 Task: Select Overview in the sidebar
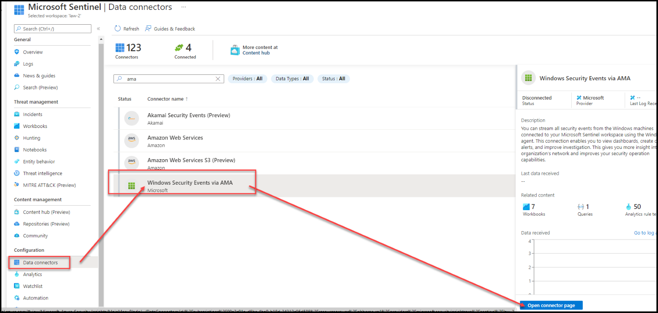[x=33, y=52]
